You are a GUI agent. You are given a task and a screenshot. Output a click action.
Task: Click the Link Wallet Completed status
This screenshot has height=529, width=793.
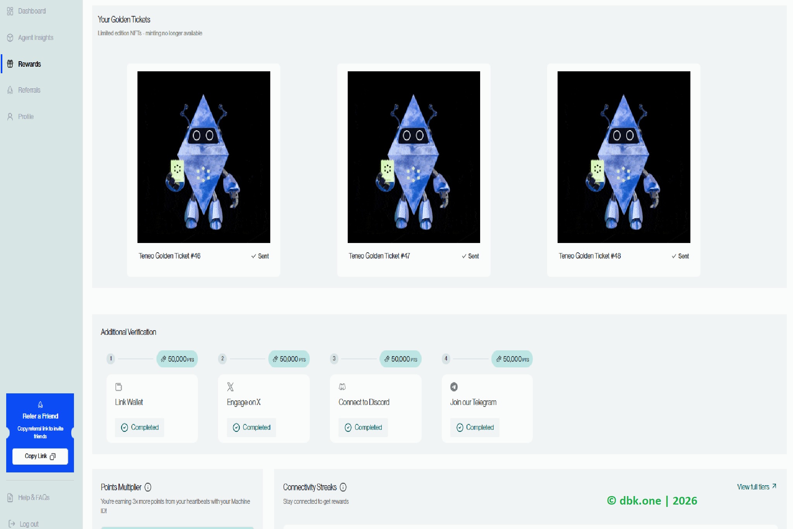(x=140, y=427)
